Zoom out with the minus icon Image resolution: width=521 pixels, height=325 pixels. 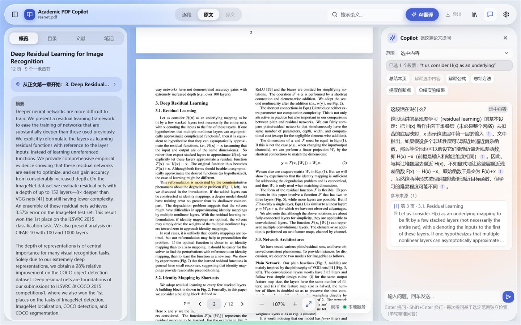[x=261, y=304]
